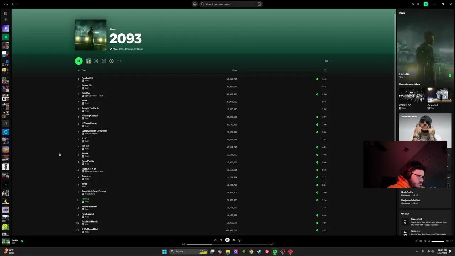Open the mini player
This screenshot has height=256, width=455.
point(447,241)
